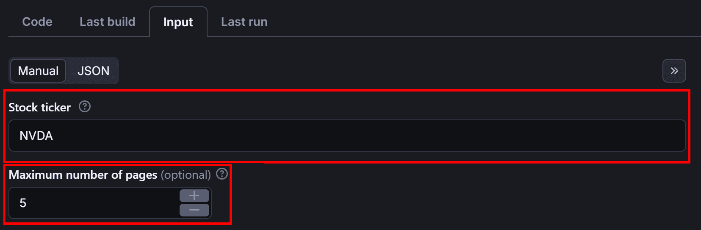Show help for Stock ticker field
This screenshot has height=230, width=701.
85,107
